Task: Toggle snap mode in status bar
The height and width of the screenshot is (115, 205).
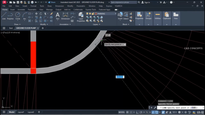Action: click(x=131, y=112)
